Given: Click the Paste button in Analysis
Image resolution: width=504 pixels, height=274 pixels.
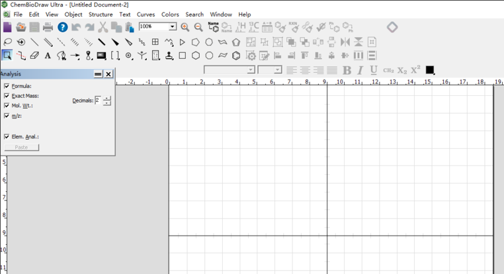Looking at the screenshot, I should 22,148.
